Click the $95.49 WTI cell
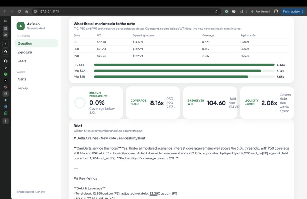 [x=101, y=56]
